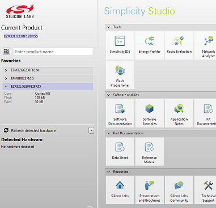Collapse the EZR32LG230F128R55 favorite
This screenshot has width=216, height=208.
point(6,87)
